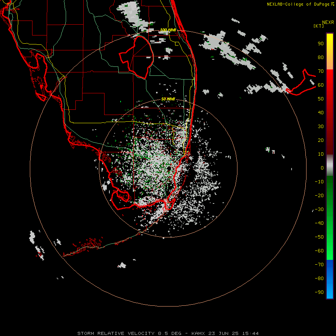Click the 80 value on color scale
Viewport: 336px width, 336px height.
click(x=321, y=57)
